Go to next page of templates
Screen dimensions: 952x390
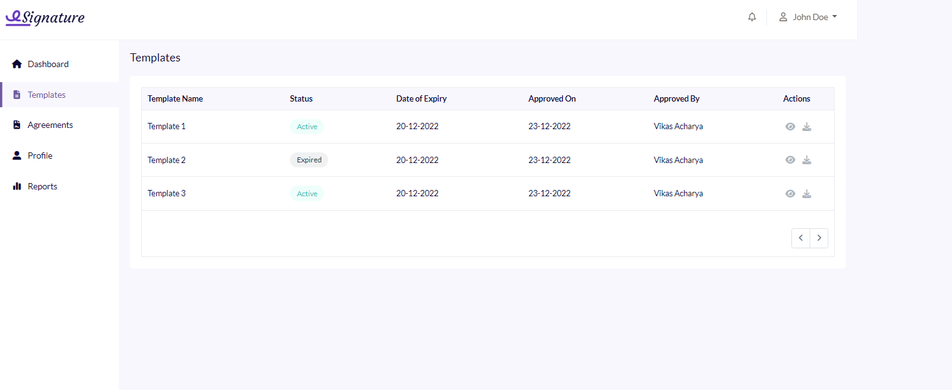pyautogui.click(x=819, y=238)
